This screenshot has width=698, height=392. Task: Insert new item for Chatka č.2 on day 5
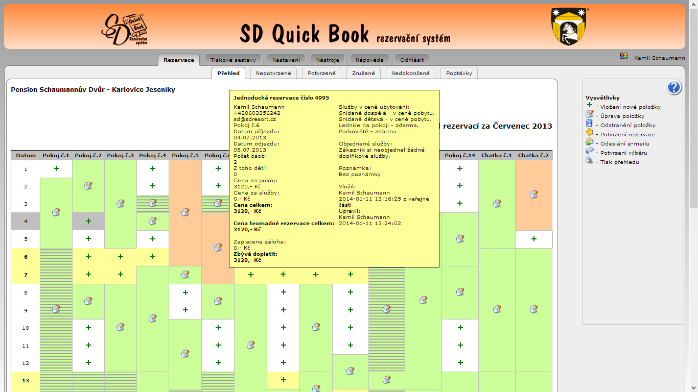click(x=534, y=239)
